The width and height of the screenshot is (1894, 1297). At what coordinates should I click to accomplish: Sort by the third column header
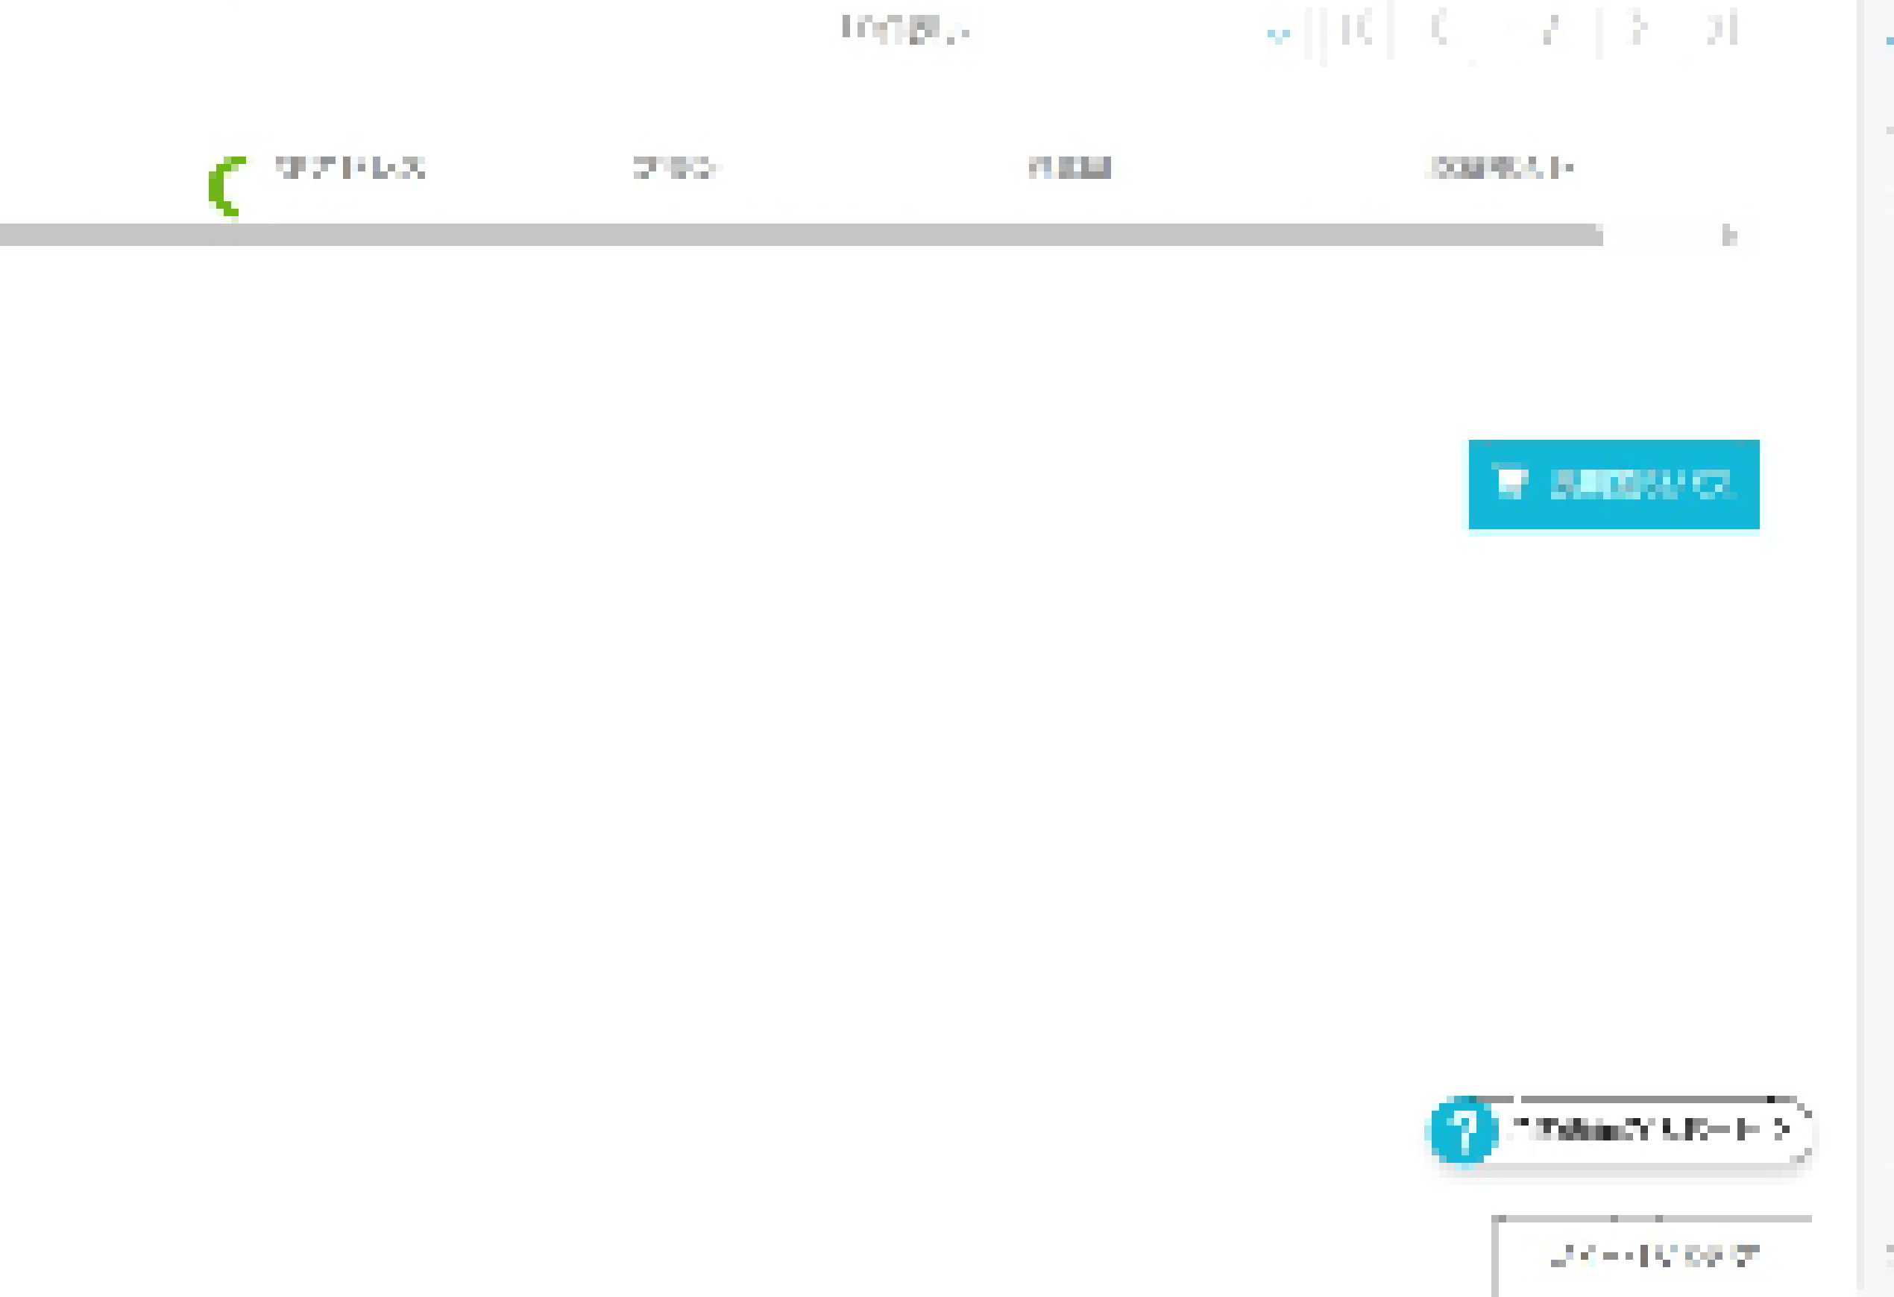pyautogui.click(x=1069, y=168)
